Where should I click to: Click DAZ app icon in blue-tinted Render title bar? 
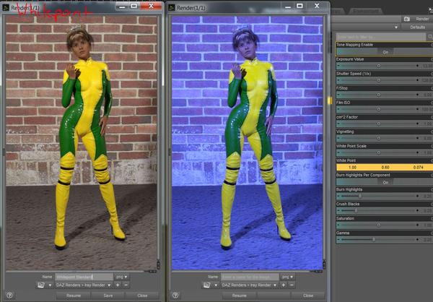(172, 7)
